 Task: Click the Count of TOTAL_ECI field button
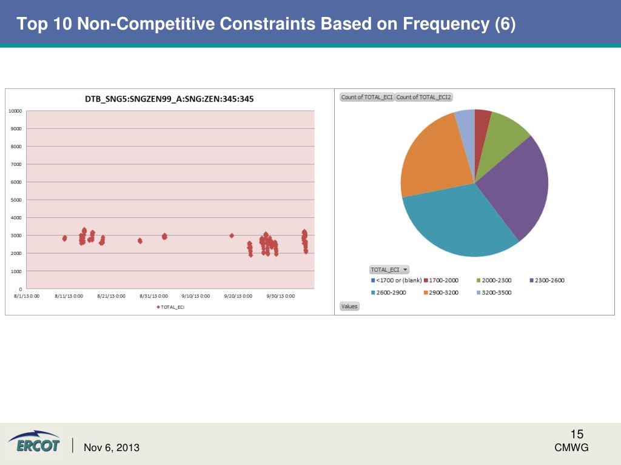367,97
